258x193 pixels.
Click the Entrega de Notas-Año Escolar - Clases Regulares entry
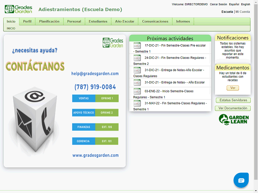(x=170, y=72)
